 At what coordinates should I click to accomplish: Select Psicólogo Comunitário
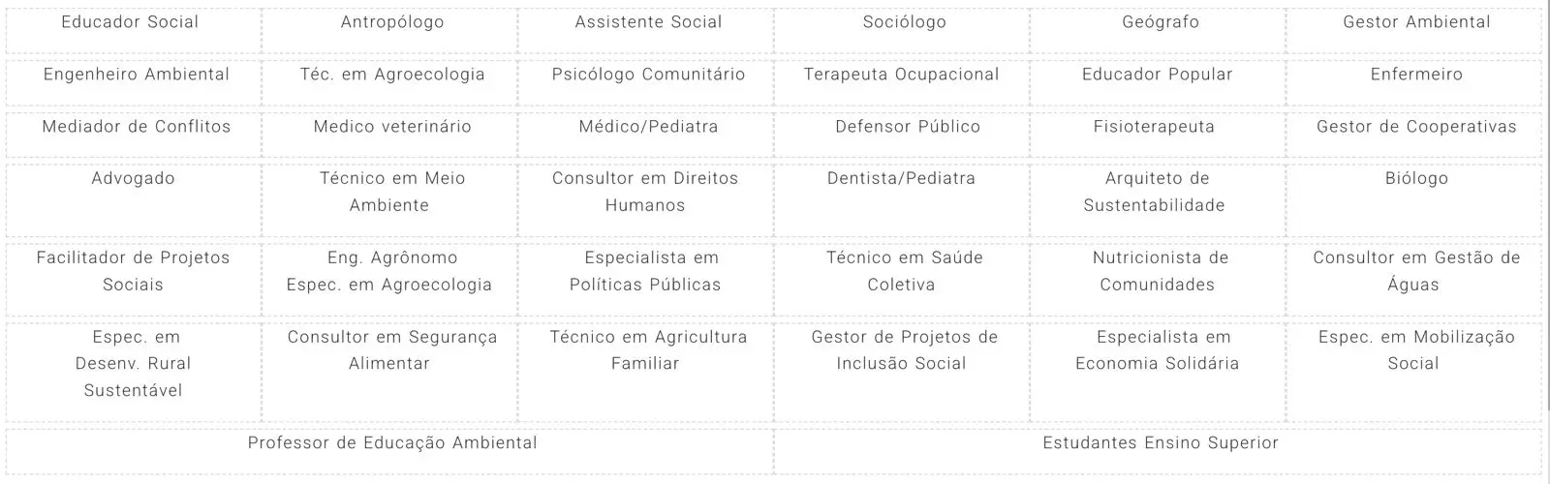click(648, 75)
